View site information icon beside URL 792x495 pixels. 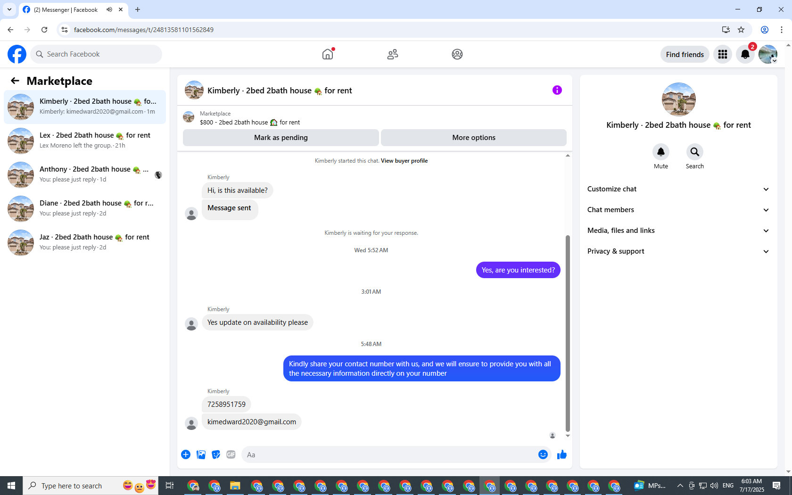tap(65, 30)
